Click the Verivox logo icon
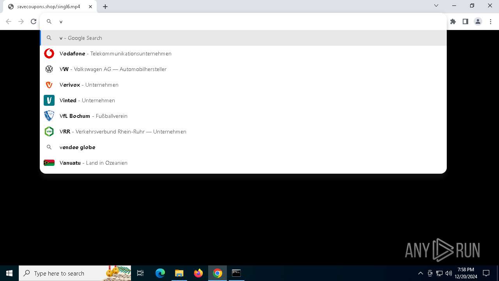The width and height of the screenshot is (499, 281). click(x=49, y=85)
